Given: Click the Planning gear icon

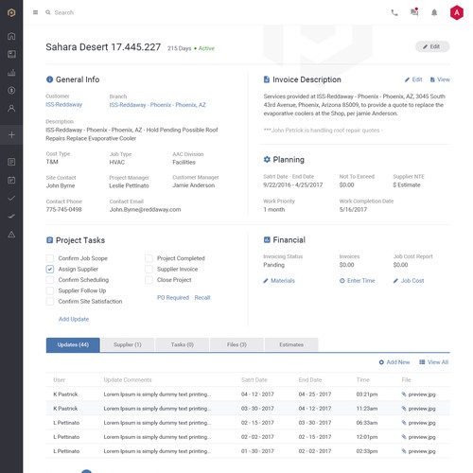Looking at the screenshot, I should point(267,159).
